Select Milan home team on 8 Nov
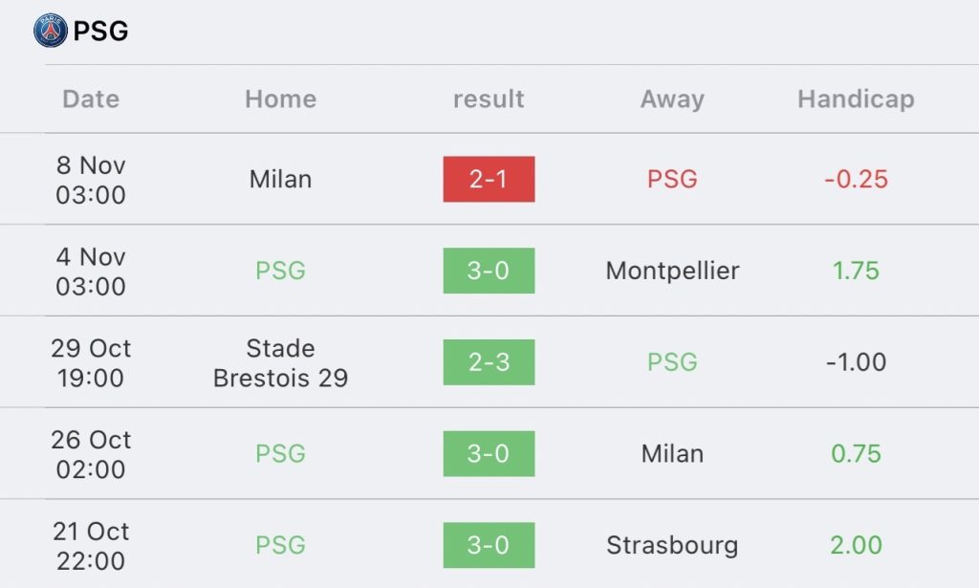The height and width of the screenshot is (588, 979). [280, 179]
